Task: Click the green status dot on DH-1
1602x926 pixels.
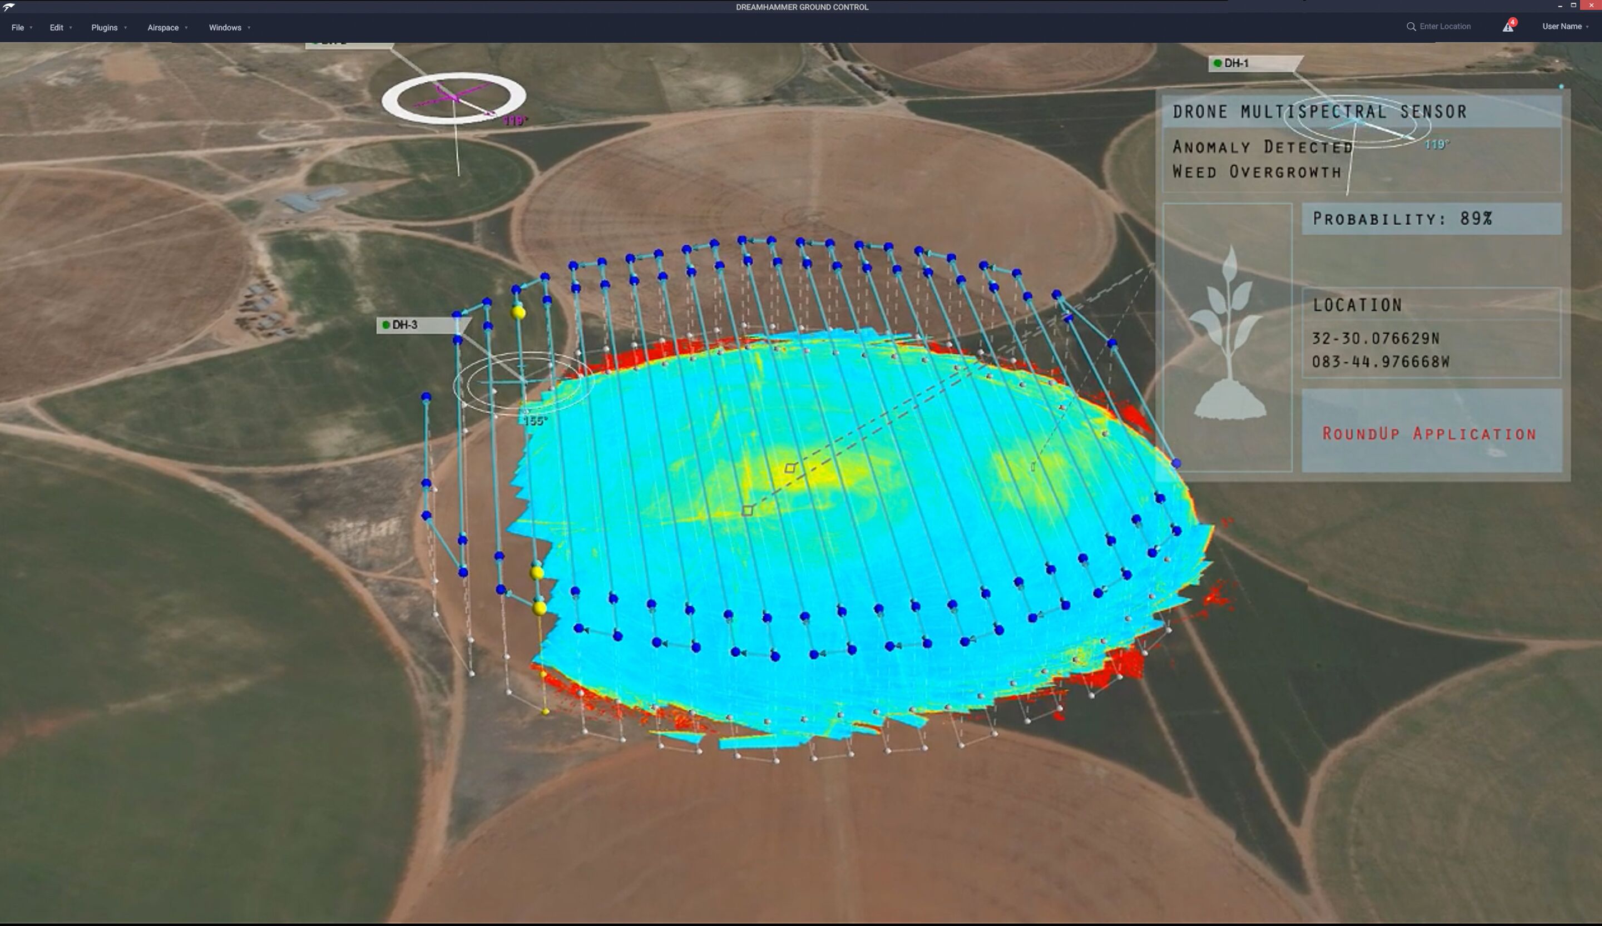Action: coord(1218,63)
